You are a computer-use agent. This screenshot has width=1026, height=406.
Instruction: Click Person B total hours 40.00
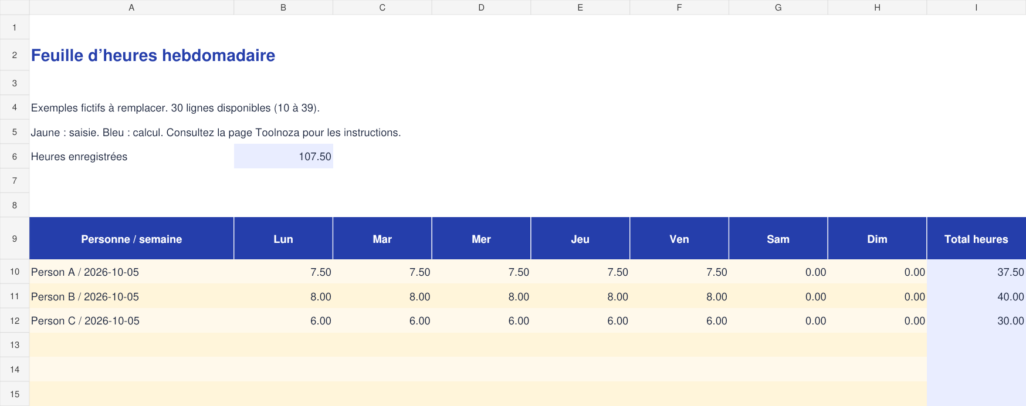(976, 297)
